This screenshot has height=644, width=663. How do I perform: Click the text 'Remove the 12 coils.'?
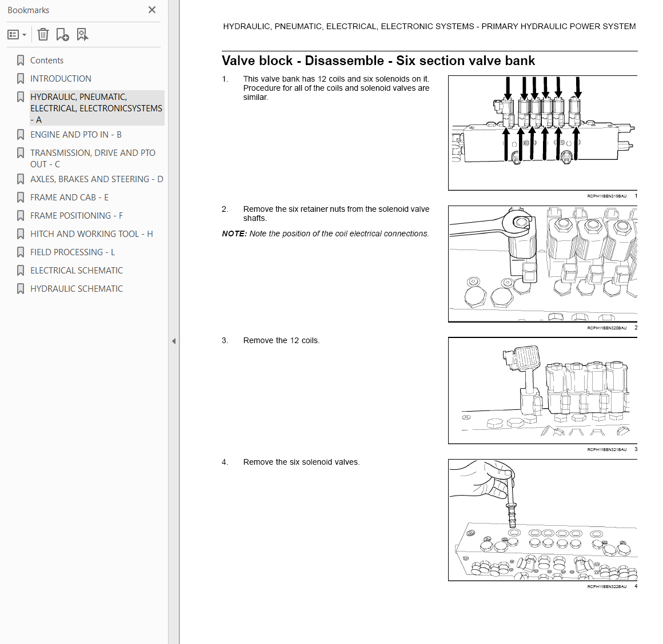click(x=281, y=340)
